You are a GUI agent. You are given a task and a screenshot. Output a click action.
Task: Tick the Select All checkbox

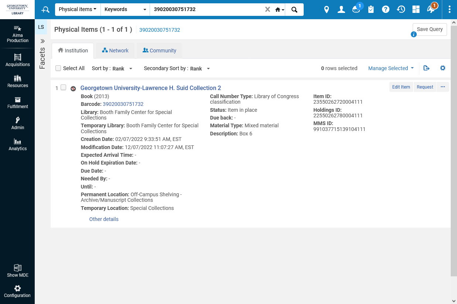click(58, 68)
